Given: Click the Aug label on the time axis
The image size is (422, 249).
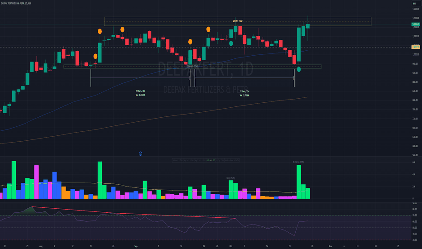Looking at the screenshot, I should (41, 246).
